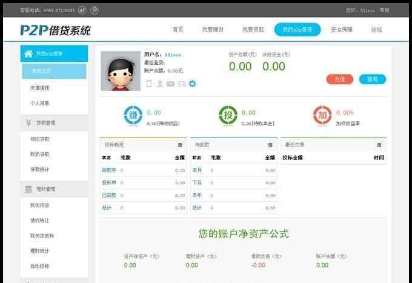Click 总计 in the 投标概览 table
The width and height of the screenshot is (412, 283).
(107, 208)
